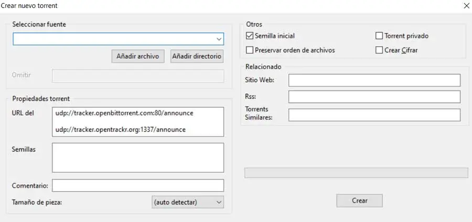Enable the Crear Cifrar checkbox
The width and height of the screenshot is (472, 222).
(379, 50)
